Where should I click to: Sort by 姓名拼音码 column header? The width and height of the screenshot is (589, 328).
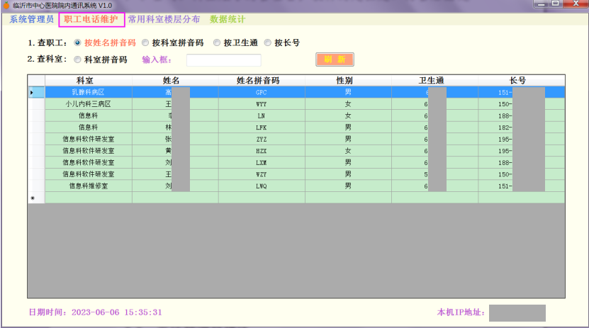pyautogui.click(x=261, y=80)
